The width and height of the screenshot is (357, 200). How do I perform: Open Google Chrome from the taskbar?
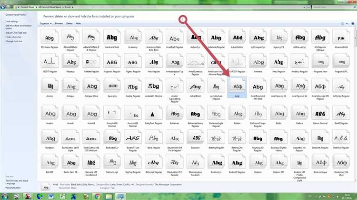point(97,196)
